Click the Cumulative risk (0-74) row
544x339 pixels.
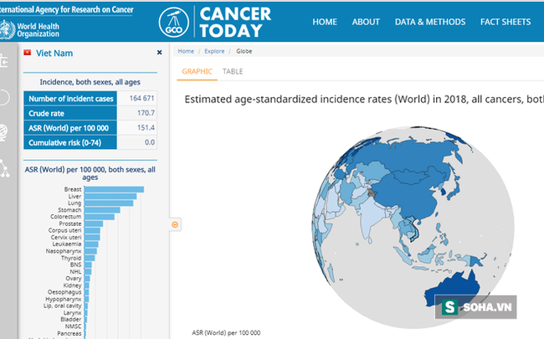click(90, 142)
